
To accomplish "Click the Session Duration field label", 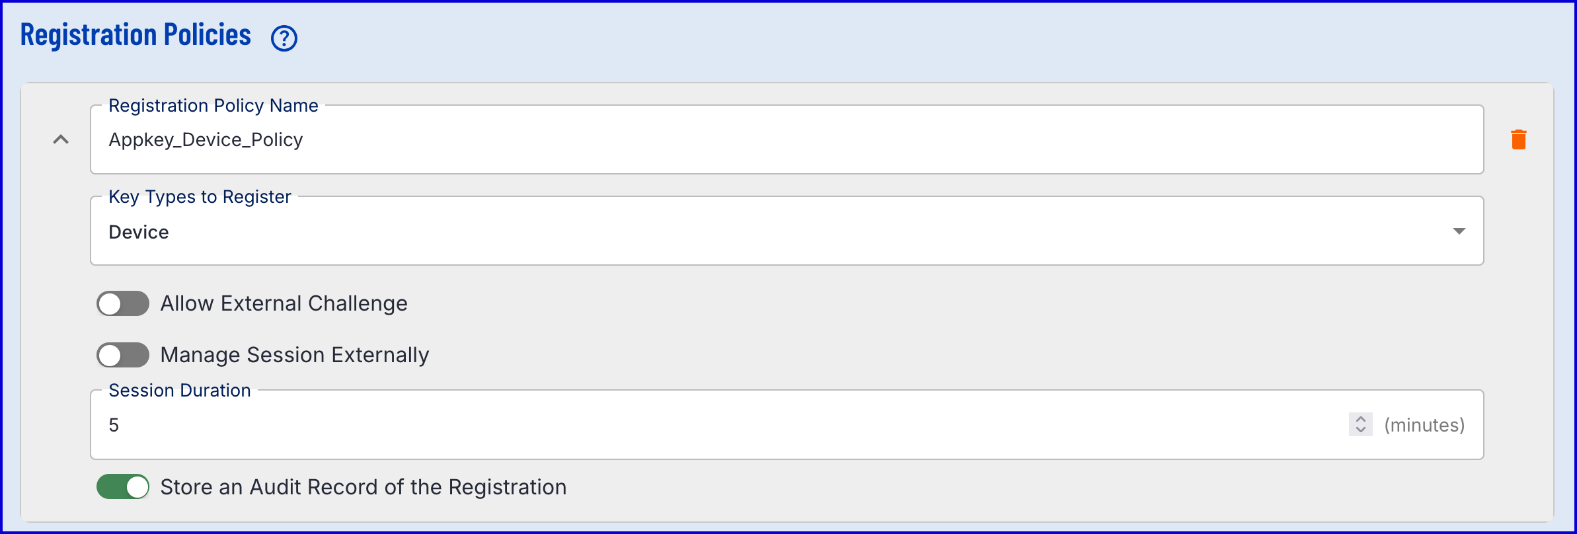I will click(x=180, y=391).
